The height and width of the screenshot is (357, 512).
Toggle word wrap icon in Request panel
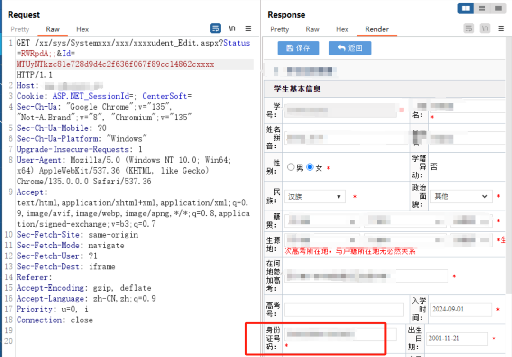pos(216,28)
